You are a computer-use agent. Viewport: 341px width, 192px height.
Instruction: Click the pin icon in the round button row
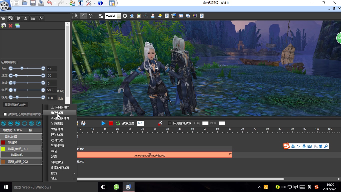tap(38, 123)
